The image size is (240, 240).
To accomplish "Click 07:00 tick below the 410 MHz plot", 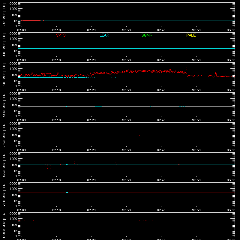I will (22, 60).
